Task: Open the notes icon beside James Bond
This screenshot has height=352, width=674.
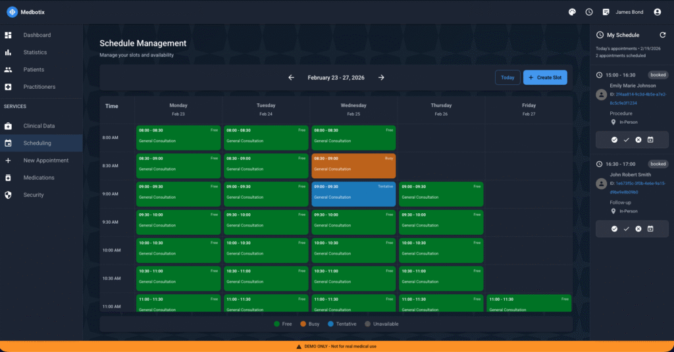Action: [606, 12]
